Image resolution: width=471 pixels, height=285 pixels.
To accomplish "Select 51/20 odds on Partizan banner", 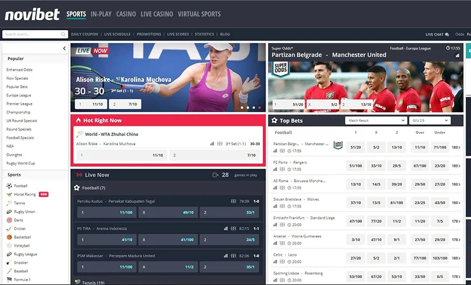I will pos(289,104).
